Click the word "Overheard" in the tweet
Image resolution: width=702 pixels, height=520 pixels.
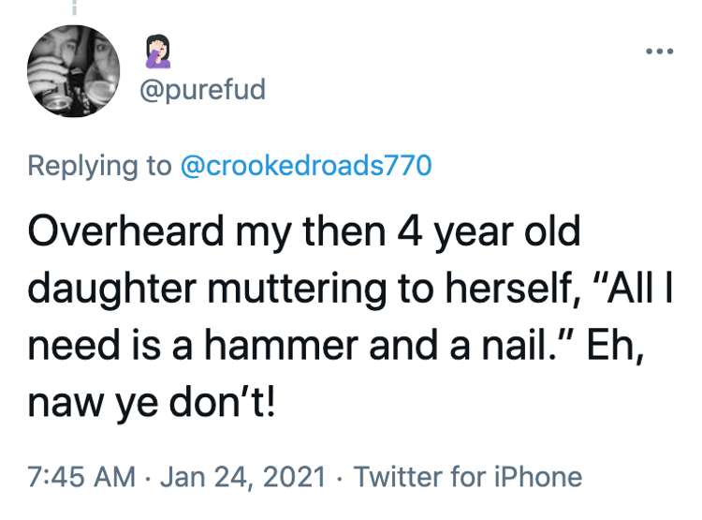tap(125, 230)
